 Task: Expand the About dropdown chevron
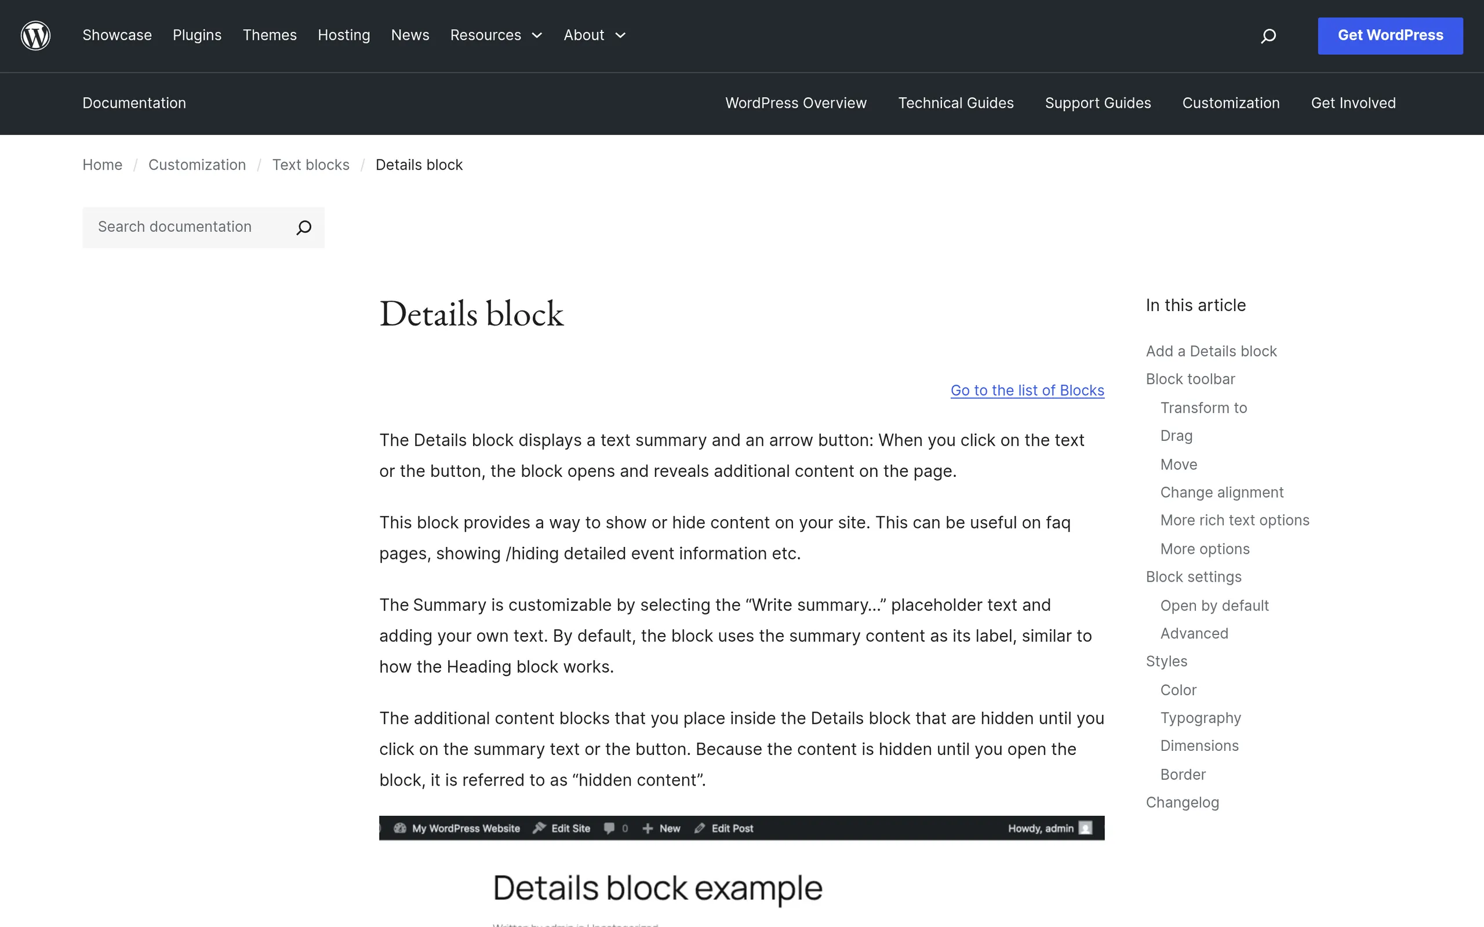tap(620, 35)
